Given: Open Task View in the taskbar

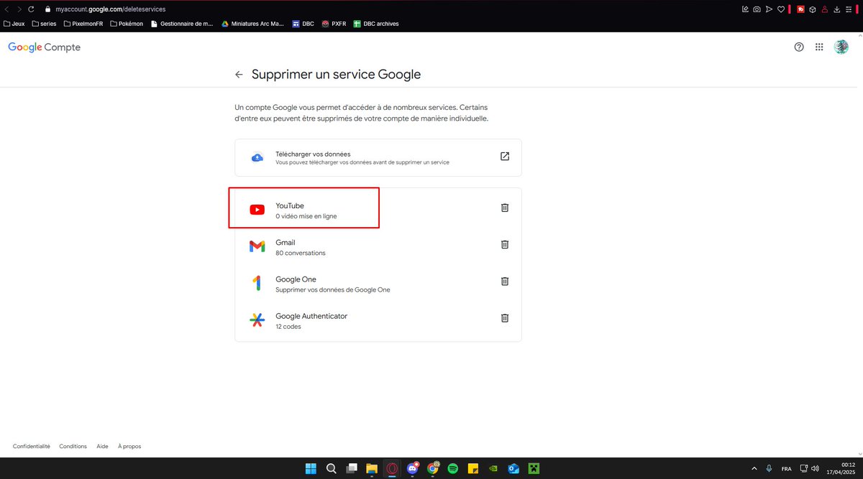Looking at the screenshot, I should point(352,468).
